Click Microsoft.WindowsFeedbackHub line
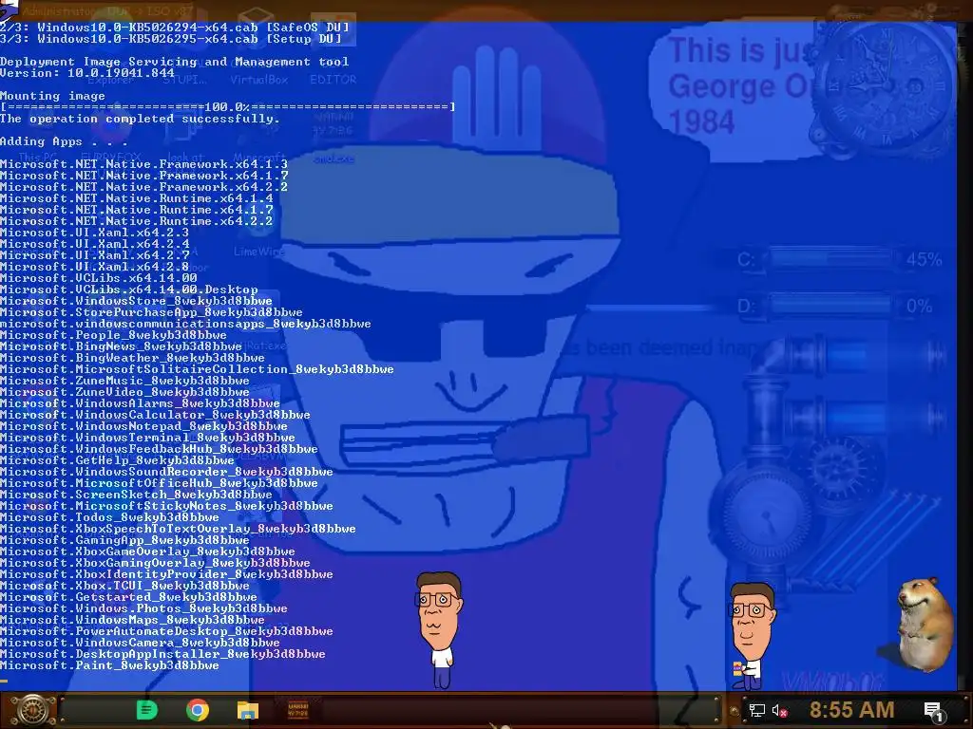The height and width of the screenshot is (729, 973). (159, 449)
